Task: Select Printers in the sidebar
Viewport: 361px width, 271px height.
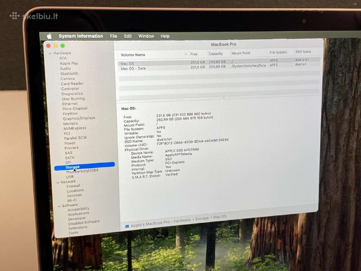Action: pos(71,148)
